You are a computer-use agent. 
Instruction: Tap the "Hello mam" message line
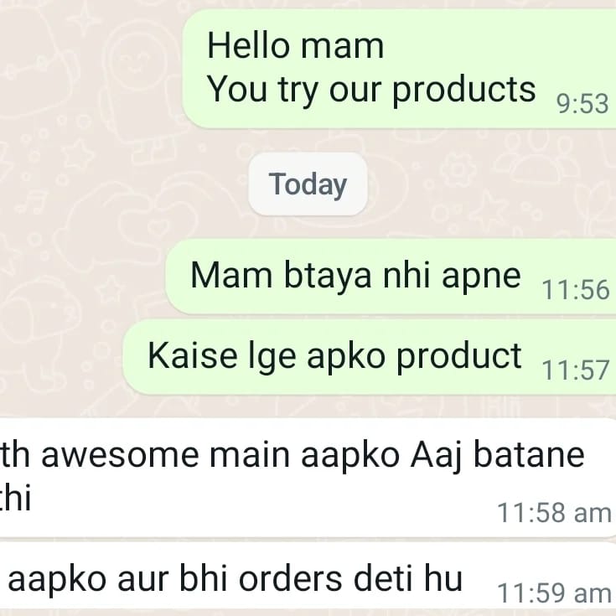[295, 46]
